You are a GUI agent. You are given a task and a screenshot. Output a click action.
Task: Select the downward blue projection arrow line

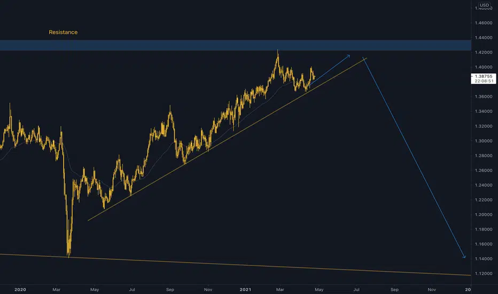pyautogui.click(x=414, y=157)
